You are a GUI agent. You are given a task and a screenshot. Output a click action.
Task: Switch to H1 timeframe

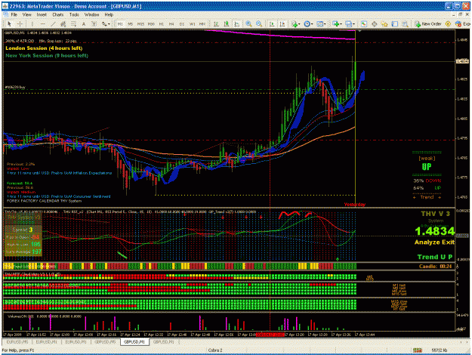tap(162, 24)
